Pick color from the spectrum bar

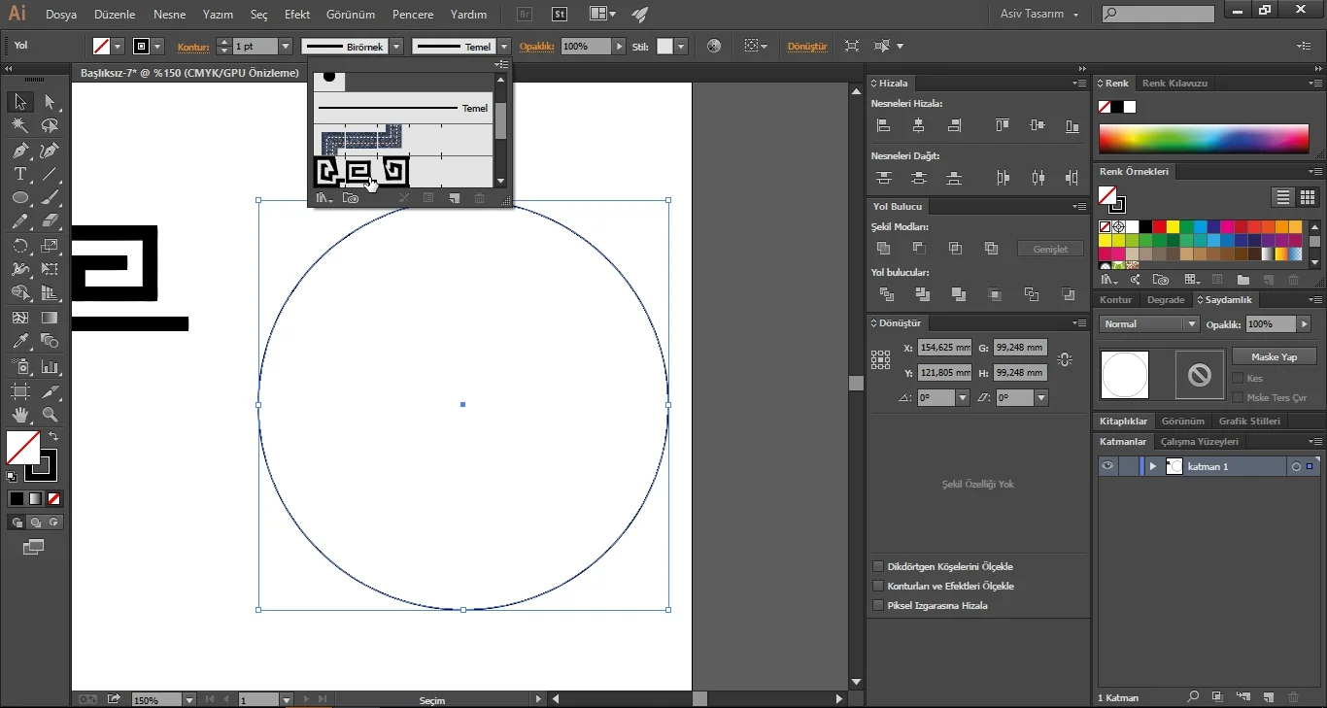tap(1204, 139)
